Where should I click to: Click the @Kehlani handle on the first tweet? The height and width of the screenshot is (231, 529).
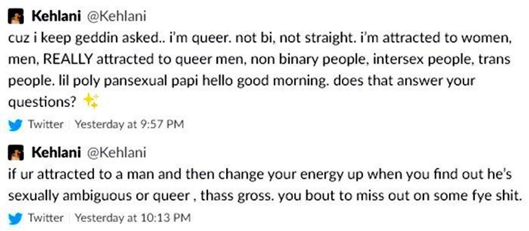[x=117, y=17]
